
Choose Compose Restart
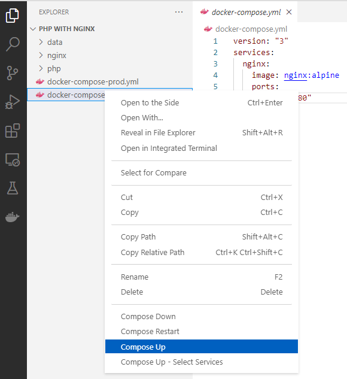202,332
